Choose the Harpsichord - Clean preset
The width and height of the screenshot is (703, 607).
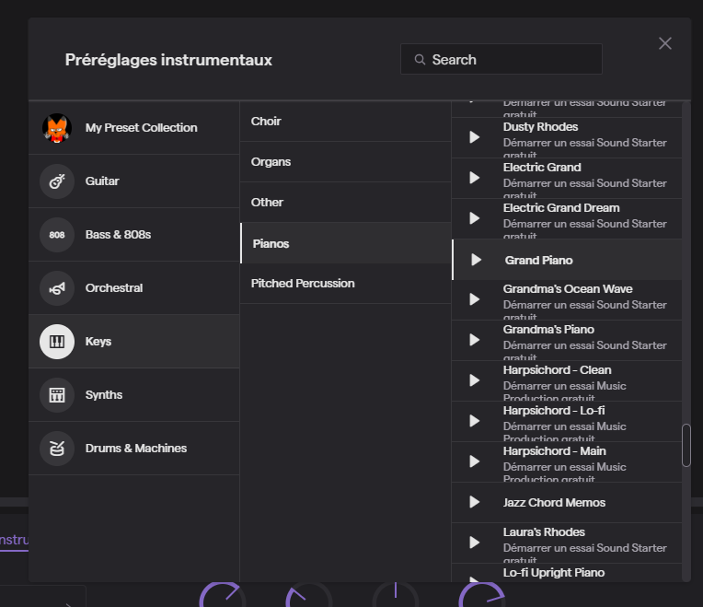(x=557, y=370)
